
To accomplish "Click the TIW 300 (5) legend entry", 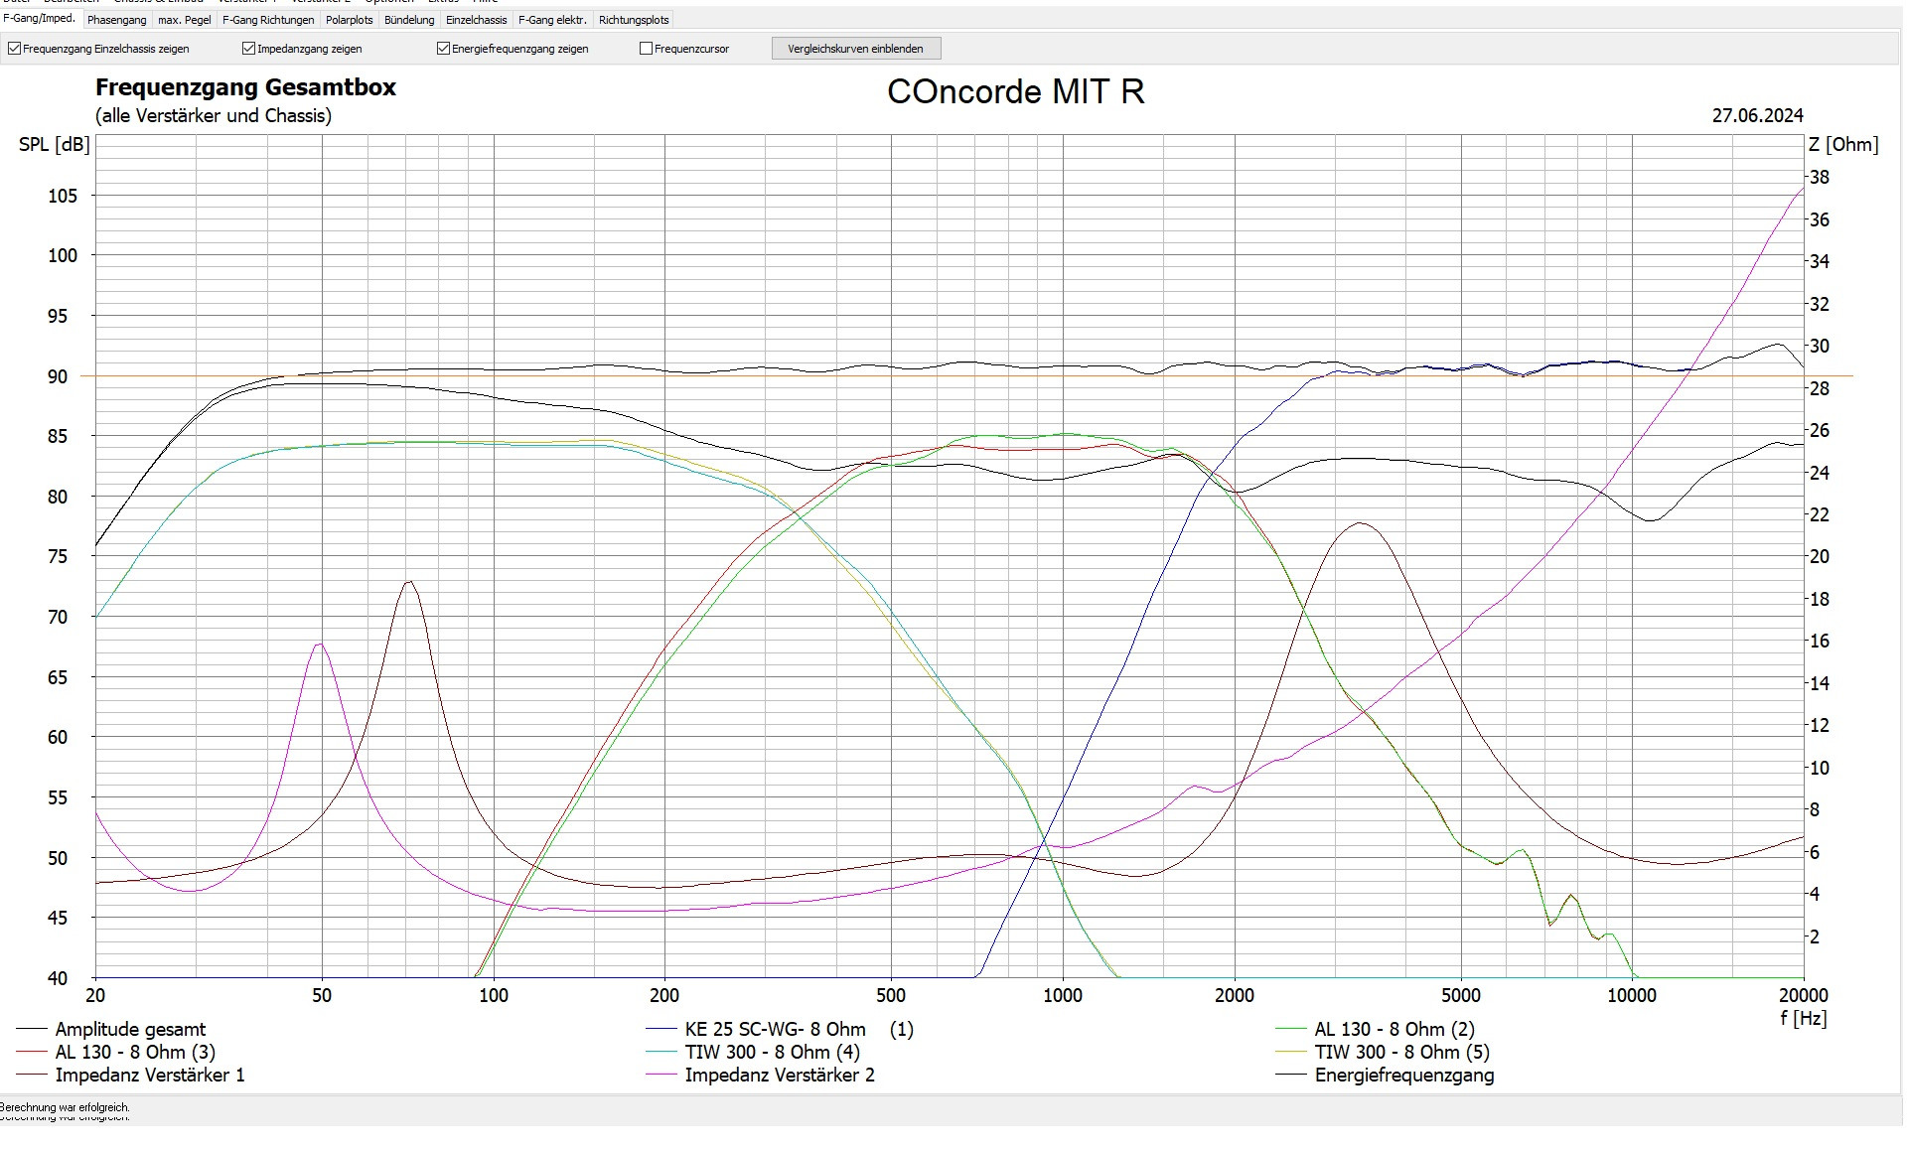I will (1401, 1053).
